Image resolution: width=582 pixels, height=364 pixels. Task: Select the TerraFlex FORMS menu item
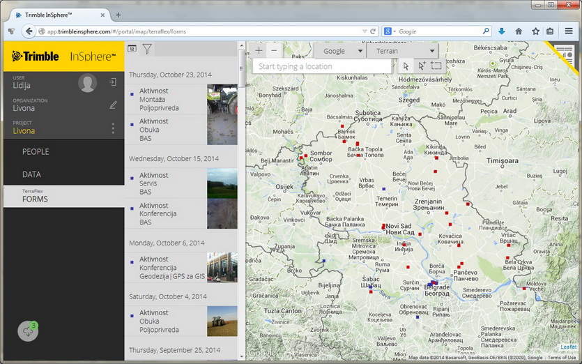(64, 196)
